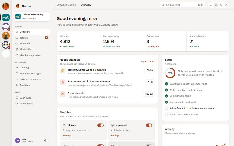Image resolution: width=234 pixels, height=146 pixels.
Task: Review the 2 new appeals
Action: [x=149, y=94]
